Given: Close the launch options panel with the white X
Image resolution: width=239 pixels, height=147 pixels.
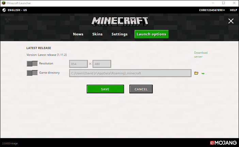Looking at the screenshot, I should point(231,21).
